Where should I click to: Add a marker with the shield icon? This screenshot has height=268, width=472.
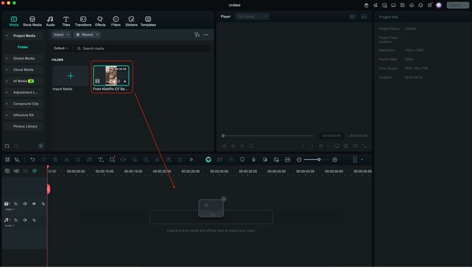pyautogui.click(x=242, y=160)
